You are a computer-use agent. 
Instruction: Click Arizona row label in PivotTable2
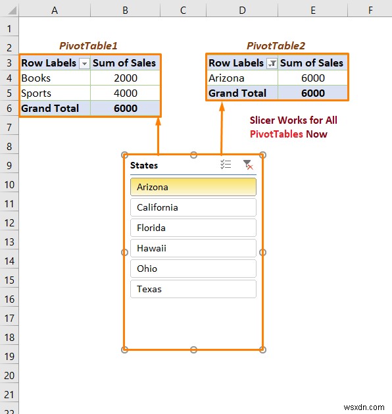[x=242, y=78]
